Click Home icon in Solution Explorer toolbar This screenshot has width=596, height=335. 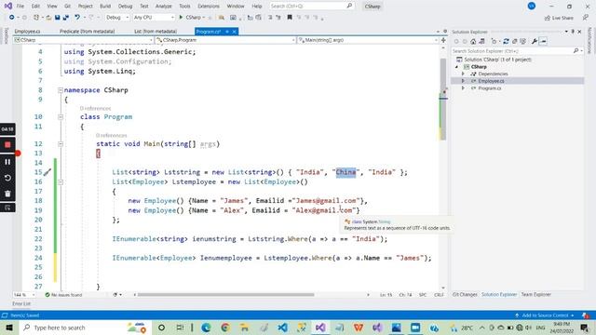tap(473, 41)
